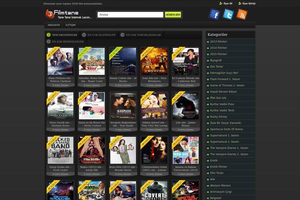Open the Aile category
300x200 pixels.
(x=212, y=179)
